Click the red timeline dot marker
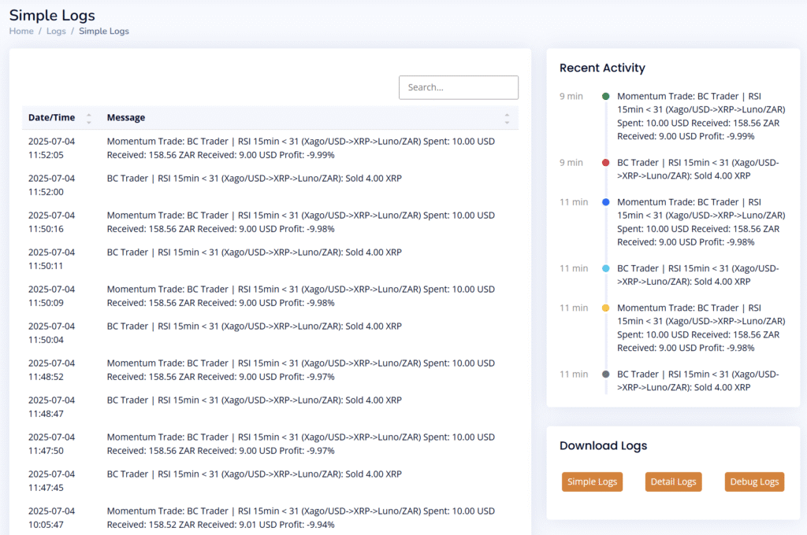Screen dimensions: 807x535 pos(605,163)
